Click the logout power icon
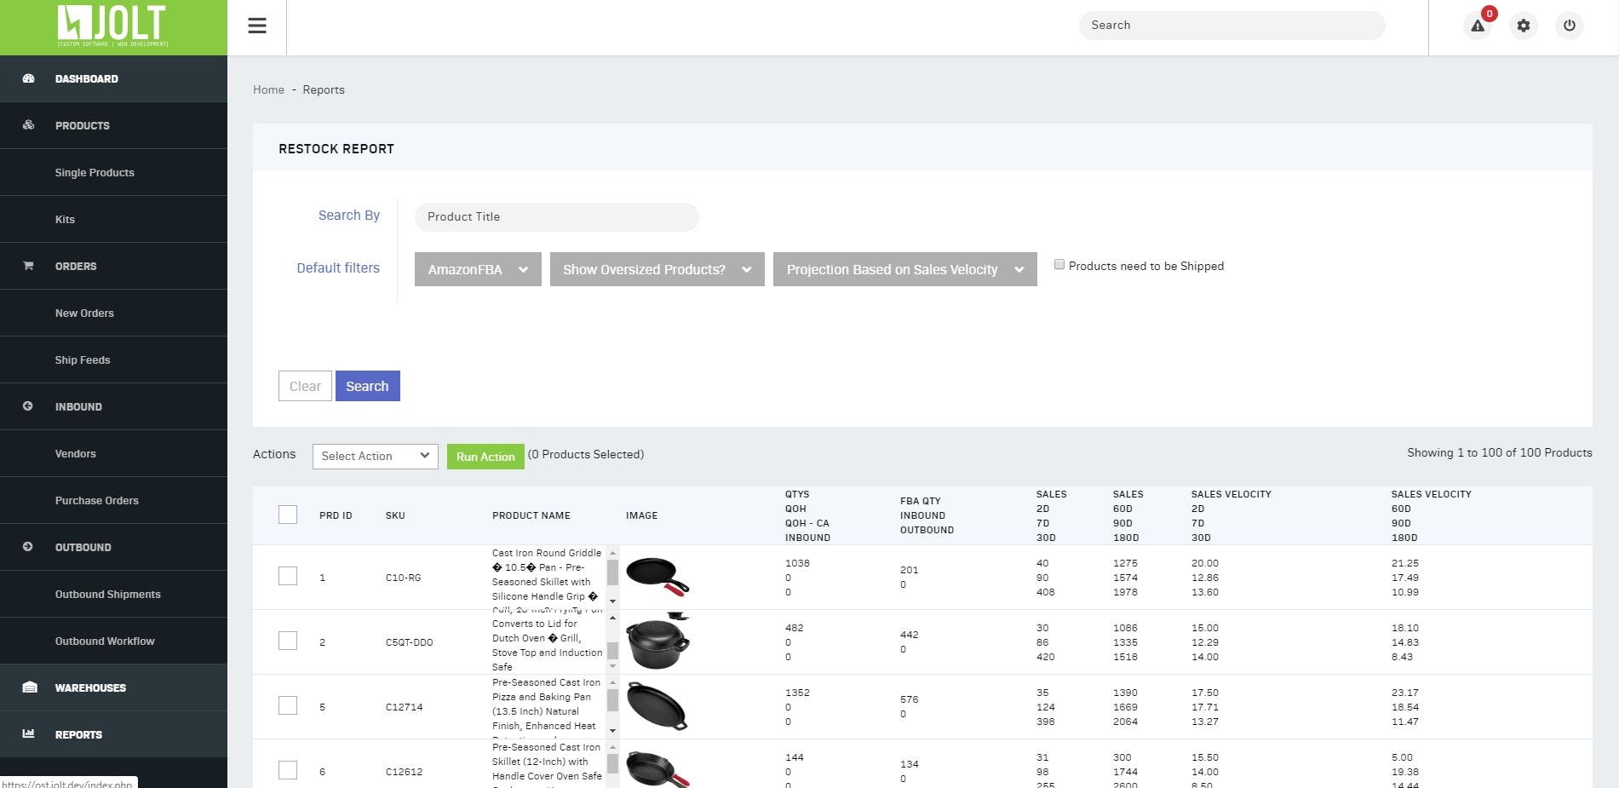The image size is (1619, 788). point(1569,26)
